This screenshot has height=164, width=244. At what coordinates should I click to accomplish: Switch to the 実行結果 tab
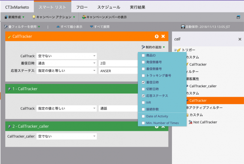[x=137, y=7]
